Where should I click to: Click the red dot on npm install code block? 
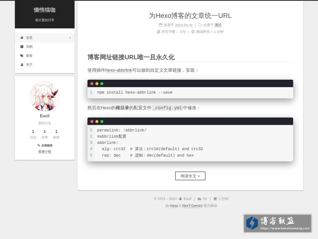click(x=92, y=84)
